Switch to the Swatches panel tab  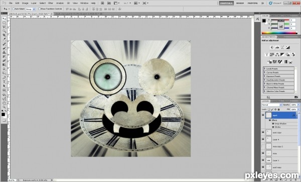coord(276,15)
